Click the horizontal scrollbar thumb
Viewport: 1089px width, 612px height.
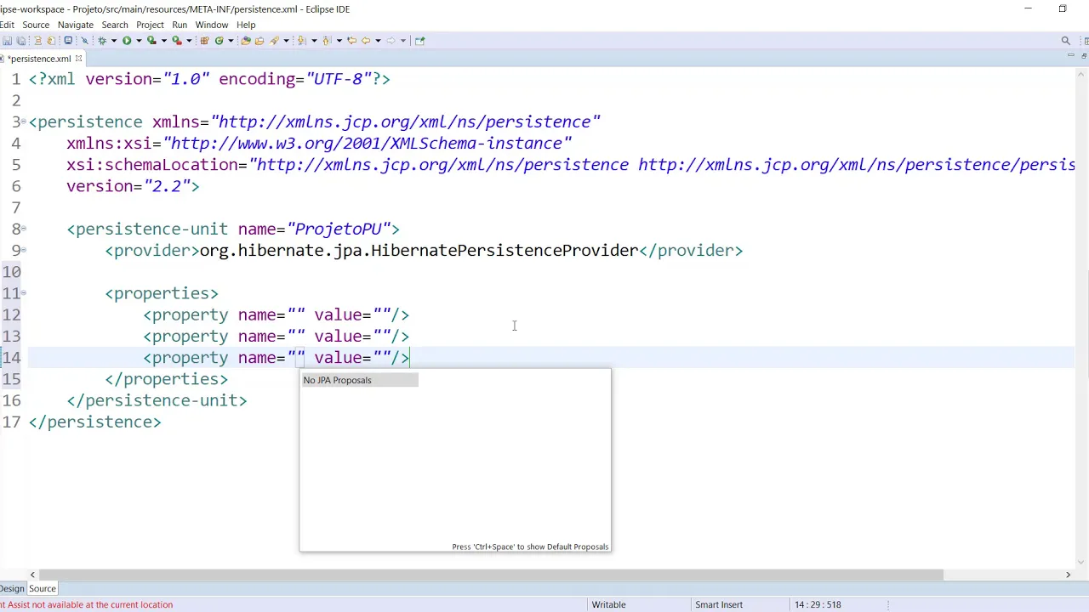coord(492,575)
